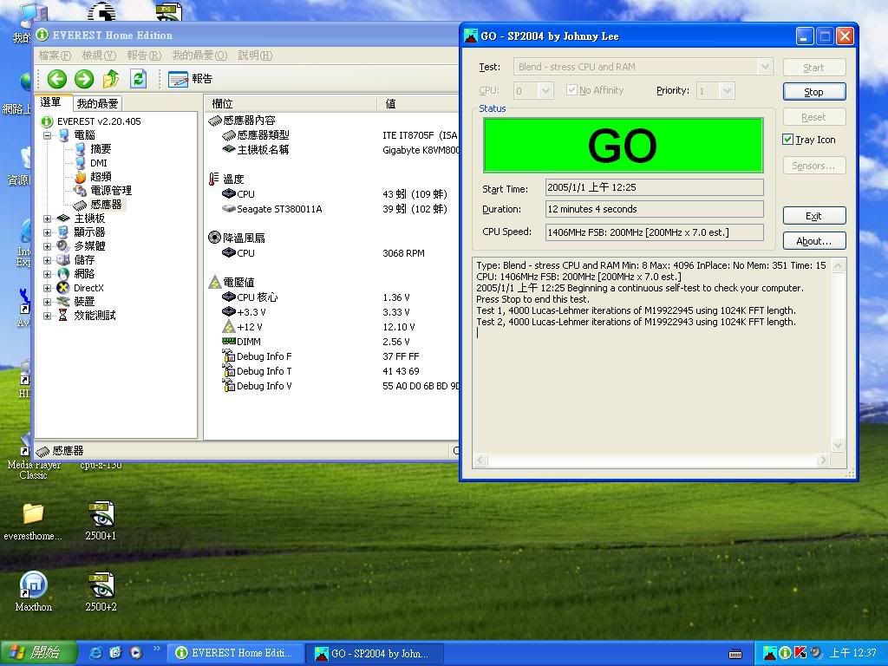Click the DIMM voltage row
This screenshot has height=666, width=888.
333,342
